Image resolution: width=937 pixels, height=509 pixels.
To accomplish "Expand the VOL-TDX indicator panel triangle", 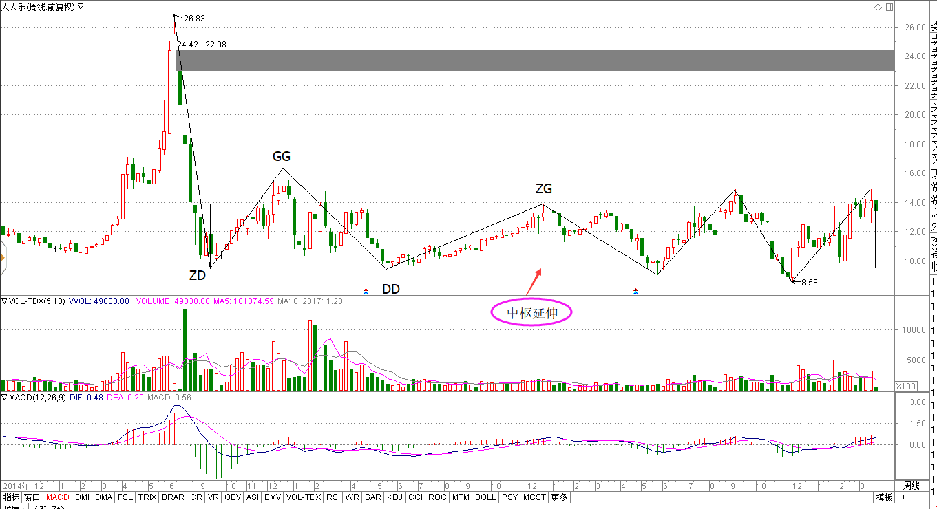I will [x=4, y=301].
